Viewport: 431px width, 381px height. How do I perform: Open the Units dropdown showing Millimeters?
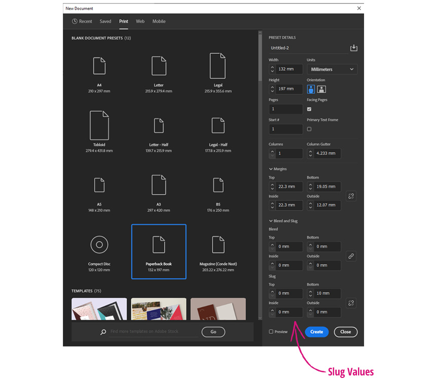coord(332,69)
